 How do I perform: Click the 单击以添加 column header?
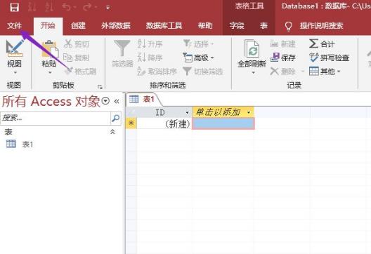[223, 112]
